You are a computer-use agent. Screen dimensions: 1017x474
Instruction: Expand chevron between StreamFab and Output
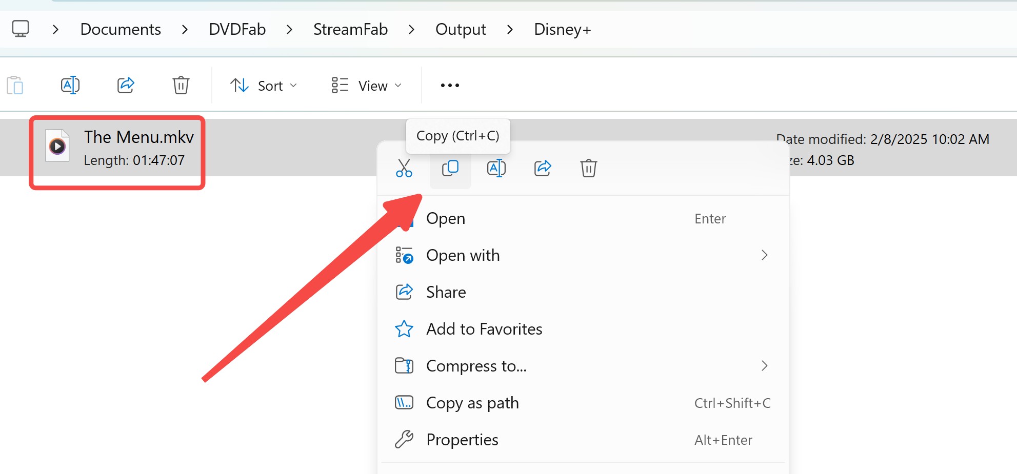pos(411,30)
